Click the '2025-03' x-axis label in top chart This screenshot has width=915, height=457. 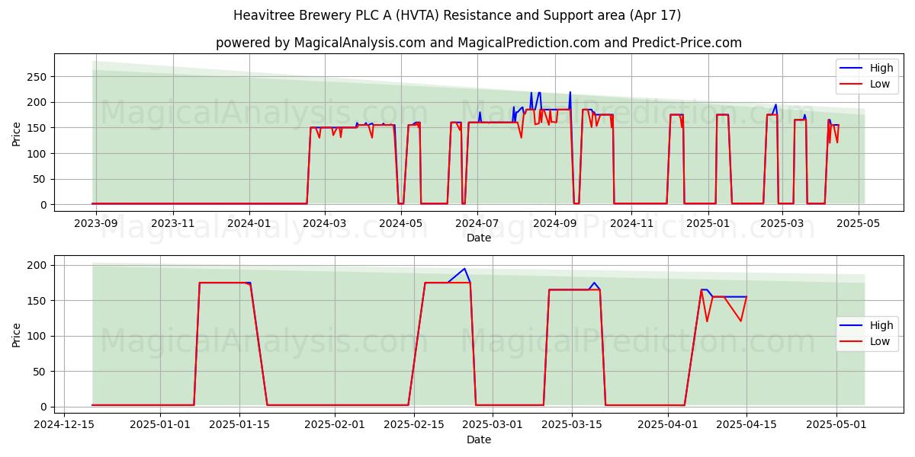pos(783,223)
